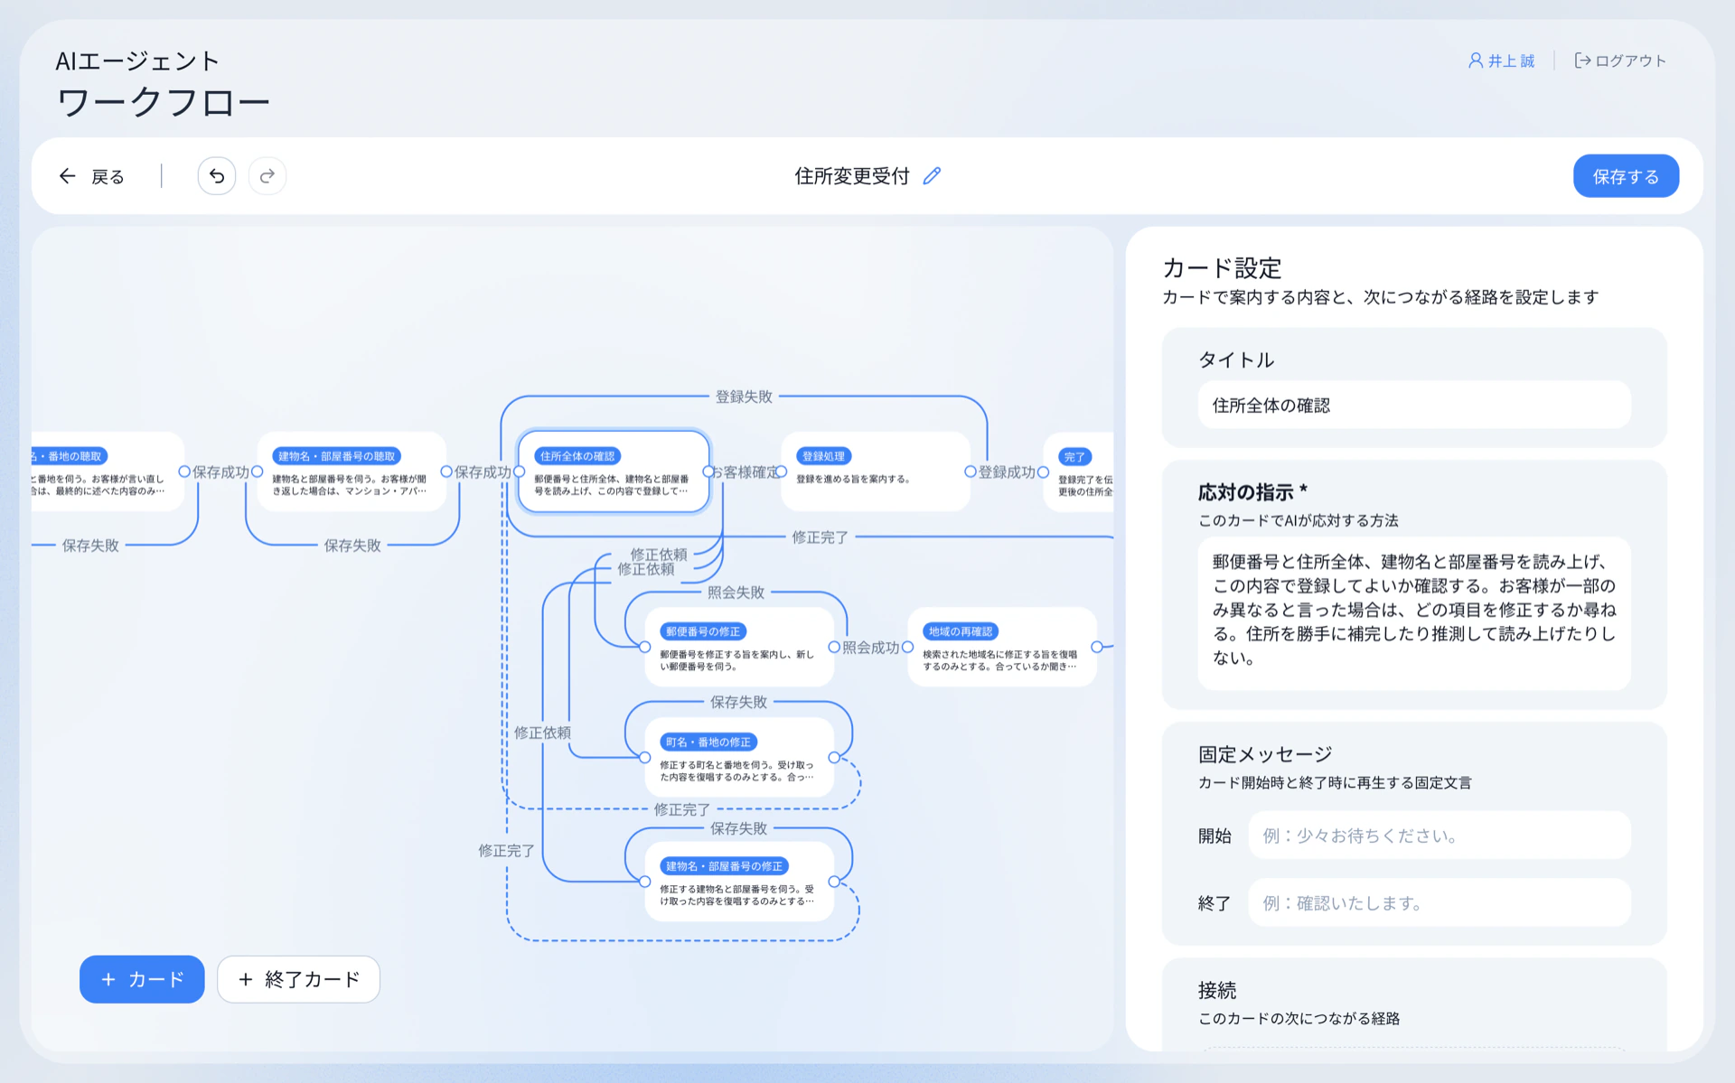
Task: Click the output port of 地域の再確認 card
Action: pyautogui.click(x=1096, y=647)
